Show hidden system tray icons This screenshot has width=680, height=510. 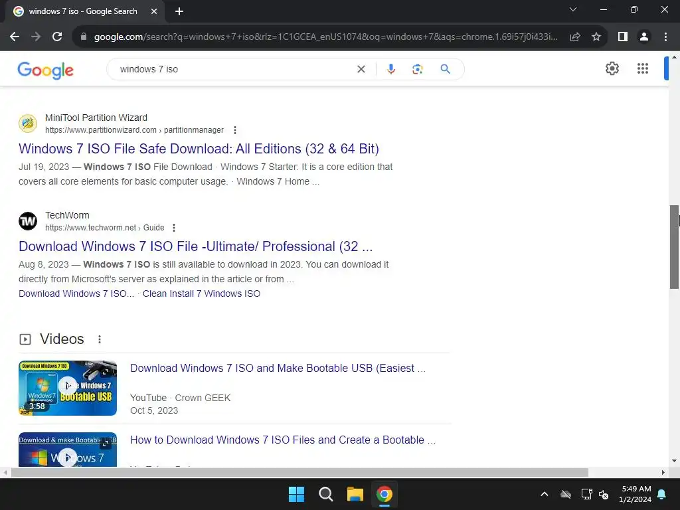coord(545,494)
